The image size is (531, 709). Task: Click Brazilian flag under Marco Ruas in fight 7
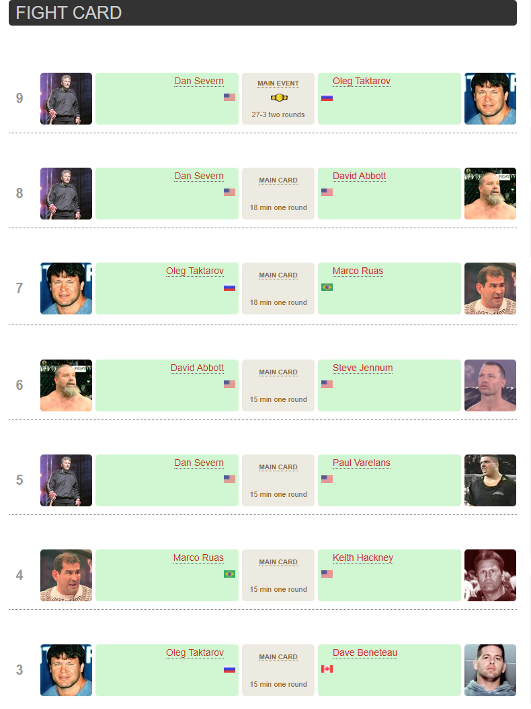click(327, 288)
